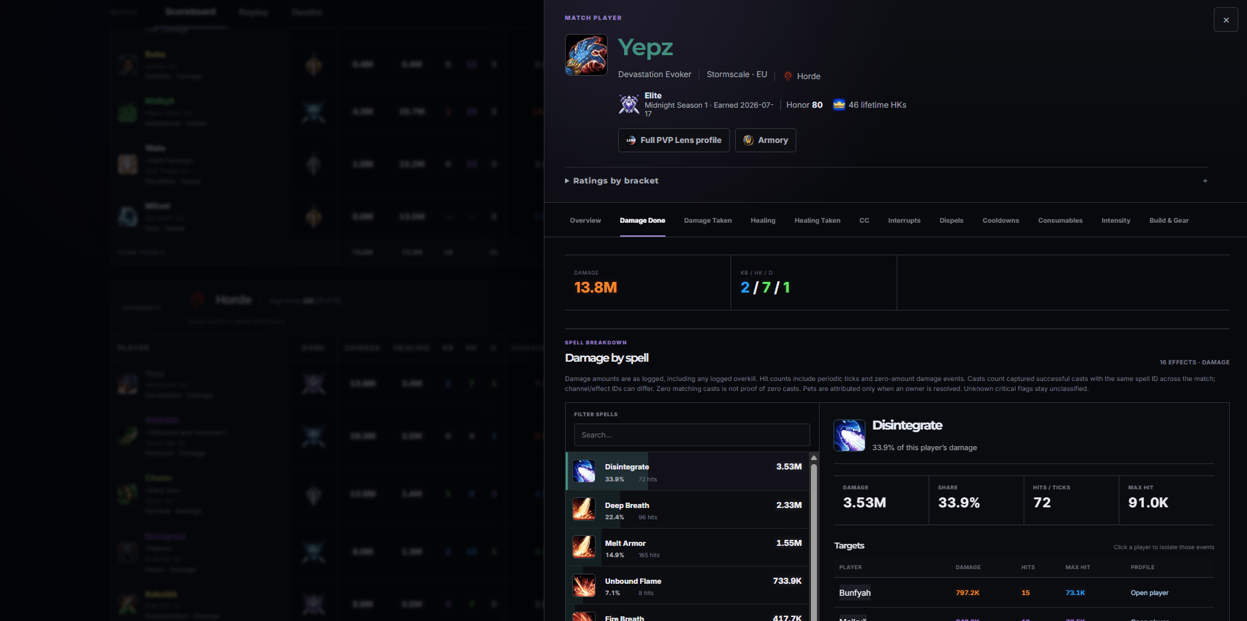Image resolution: width=1247 pixels, height=621 pixels.
Task: Isolate events for target Bunfyah
Action: [x=855, y=593]
